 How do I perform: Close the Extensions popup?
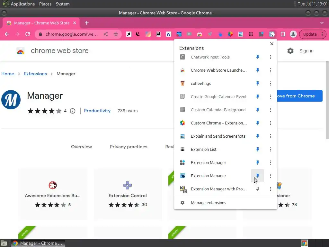click(x=272, y=44)
